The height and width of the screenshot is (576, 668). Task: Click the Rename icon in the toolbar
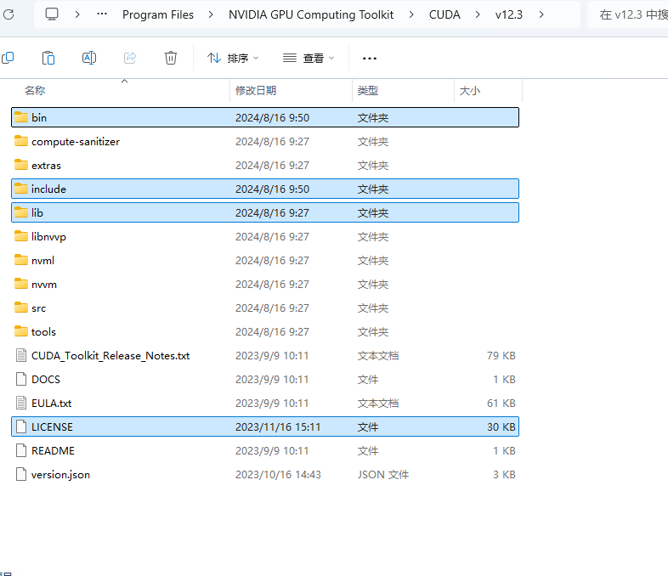point(89,58)
